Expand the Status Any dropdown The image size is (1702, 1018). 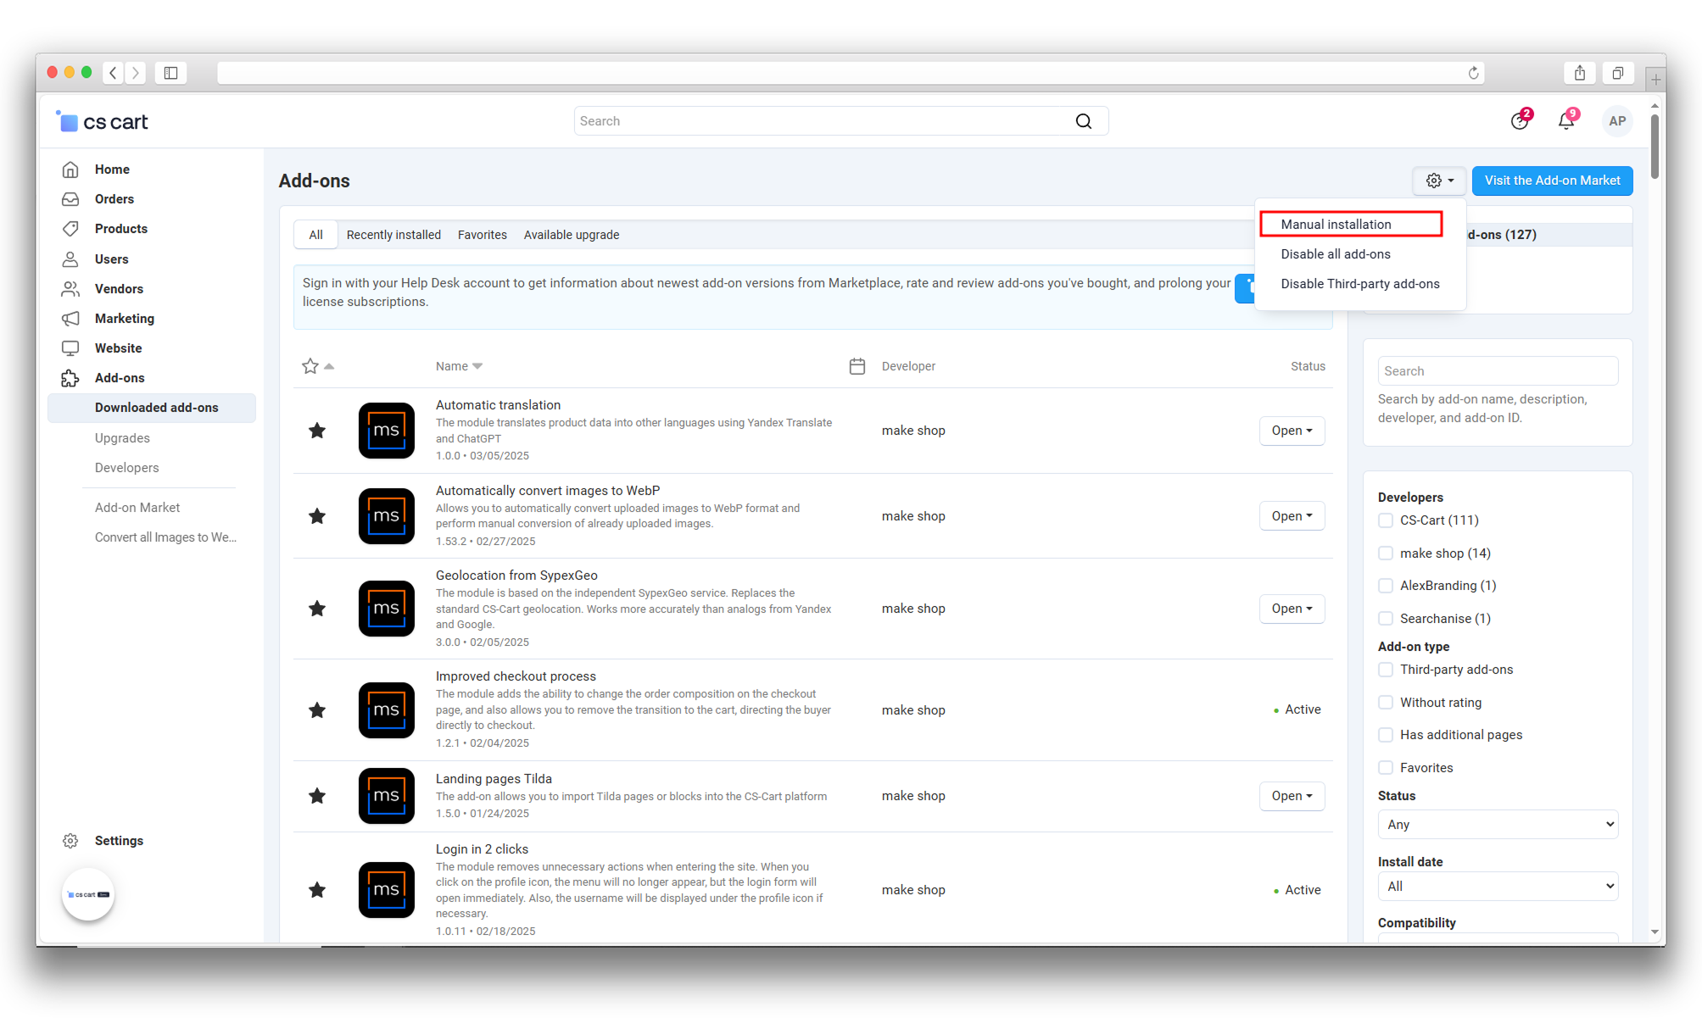[1498, 825]
